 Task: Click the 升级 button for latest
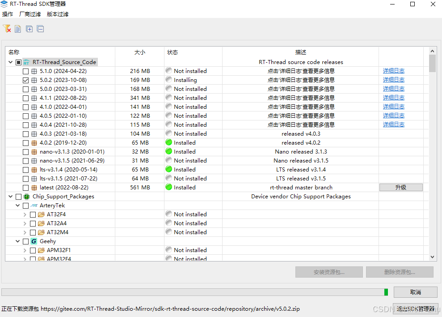[x=401, y=187]
